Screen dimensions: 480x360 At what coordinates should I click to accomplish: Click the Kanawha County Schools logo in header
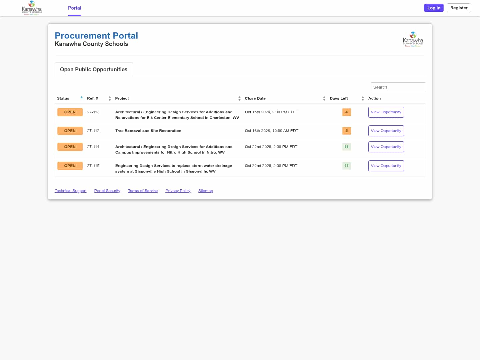32,8
